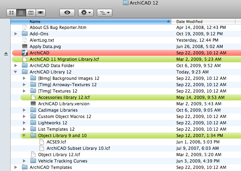241x171 pixels.
Task: Click ArchiCAD 11 Migration Library.lcf file icon
Action: coord(25,59)
